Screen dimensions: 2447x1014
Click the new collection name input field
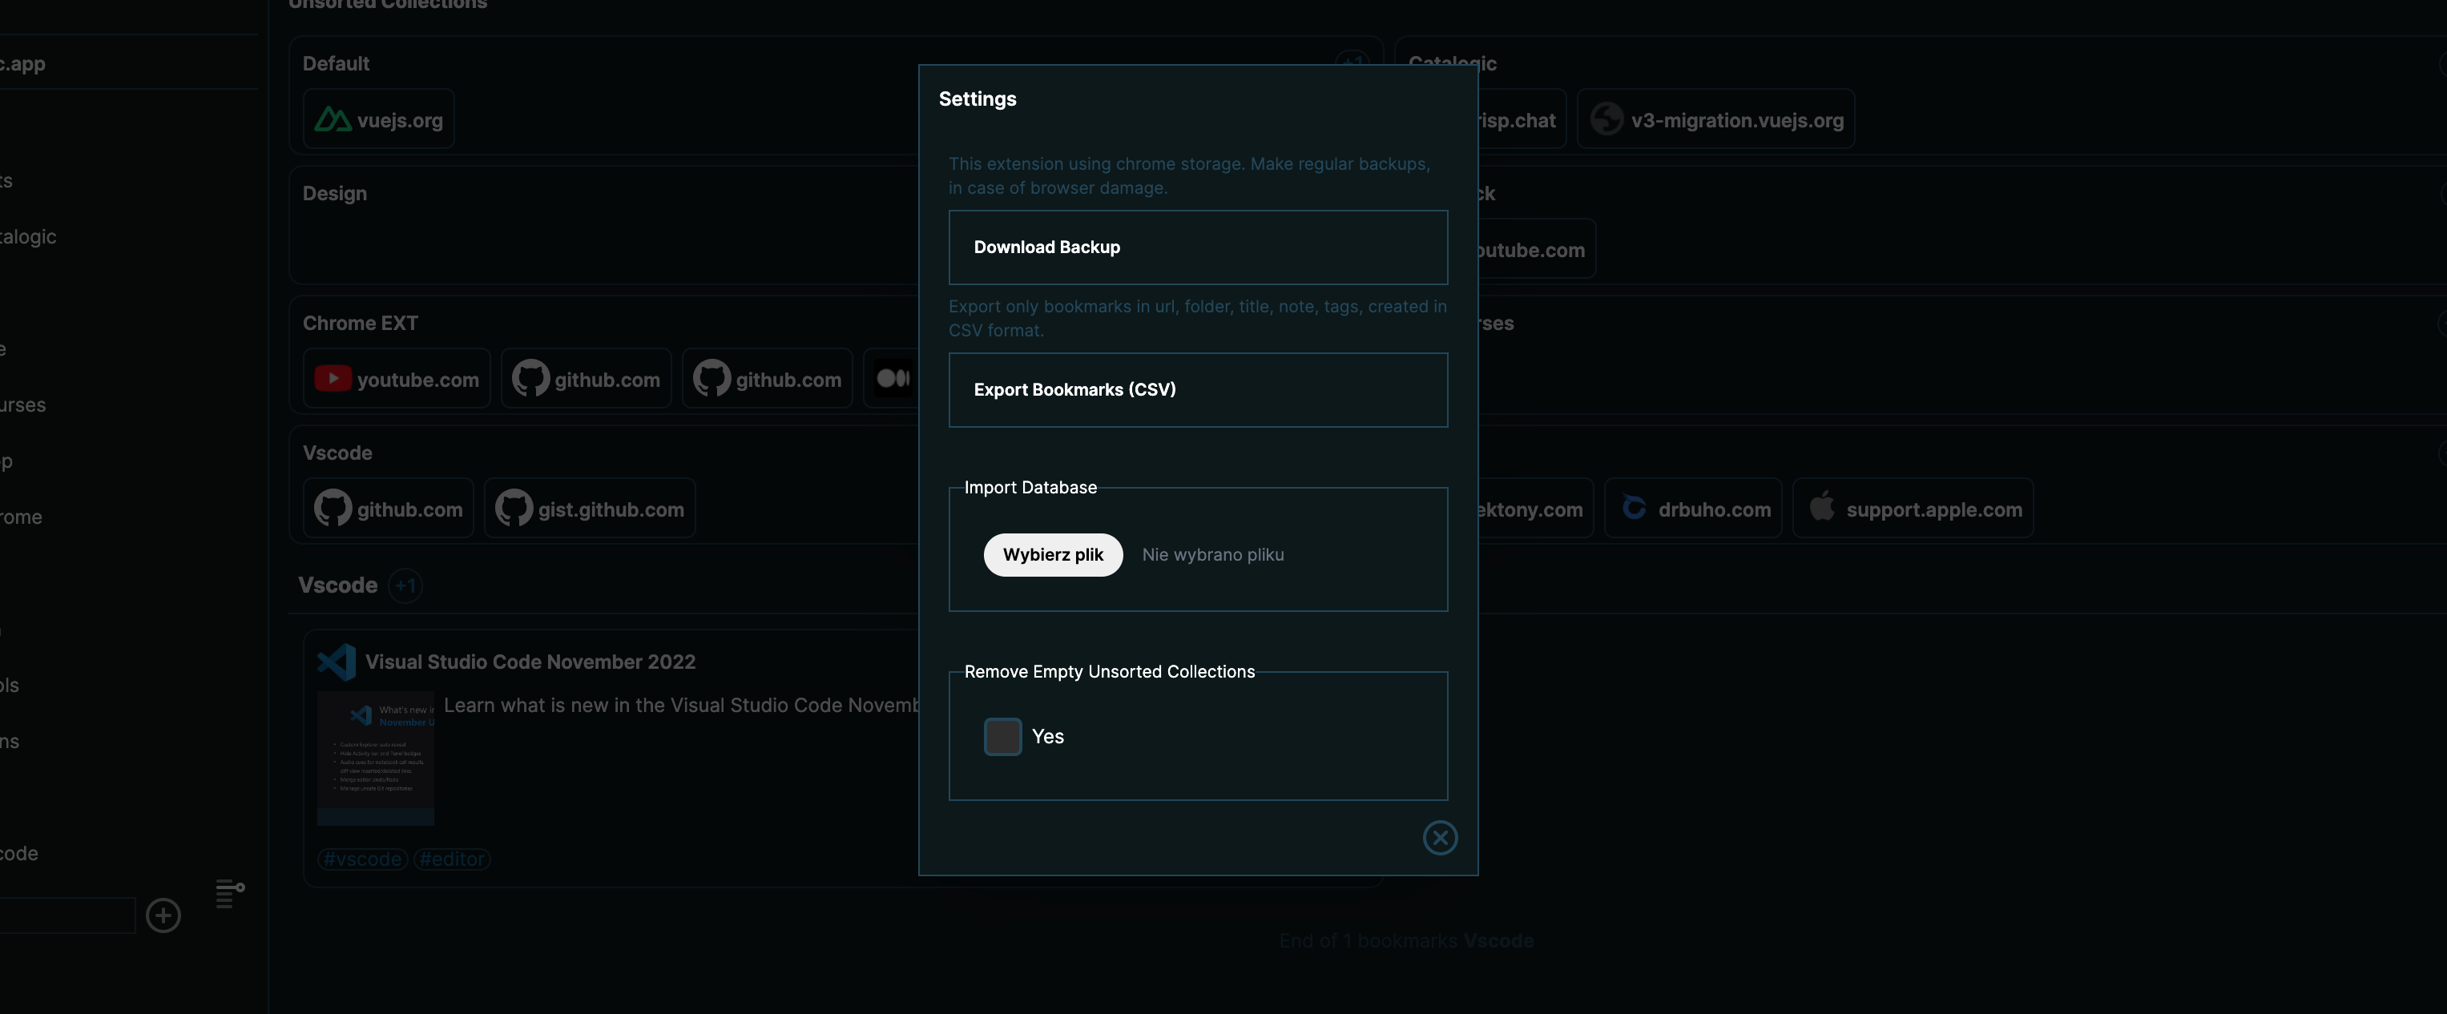click(x=67, y=915)
